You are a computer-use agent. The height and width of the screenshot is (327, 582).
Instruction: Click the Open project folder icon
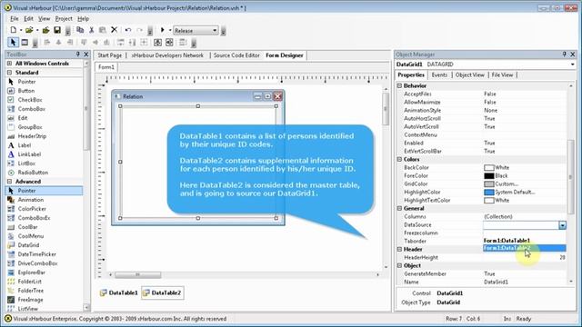(x=29, y=30)
